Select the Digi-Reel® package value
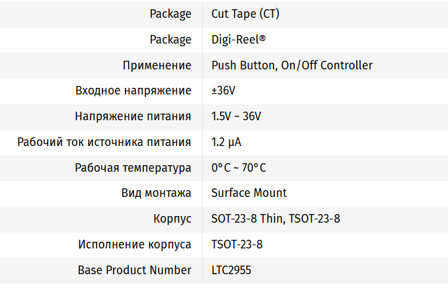This screenshot has width=448, height=294. coord(239,40)
